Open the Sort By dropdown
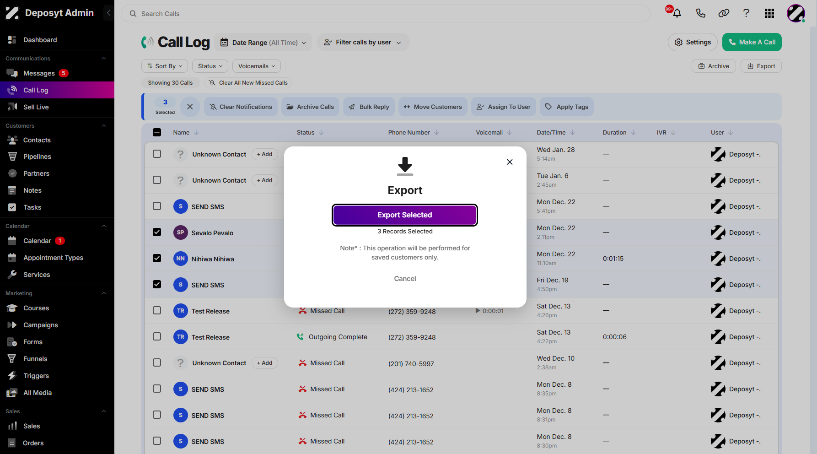 coord(165,66)
